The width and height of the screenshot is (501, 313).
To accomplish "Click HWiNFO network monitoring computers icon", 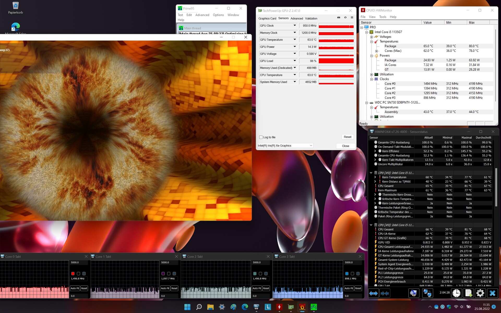I will coord(427,293).
